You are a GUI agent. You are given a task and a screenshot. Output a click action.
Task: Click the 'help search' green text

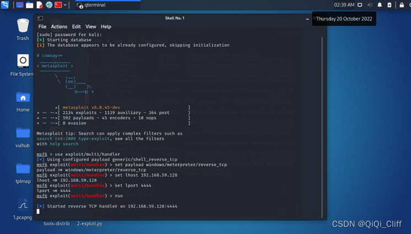tap(64, 144)
